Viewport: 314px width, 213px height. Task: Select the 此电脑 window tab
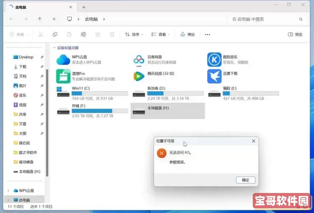41,7
